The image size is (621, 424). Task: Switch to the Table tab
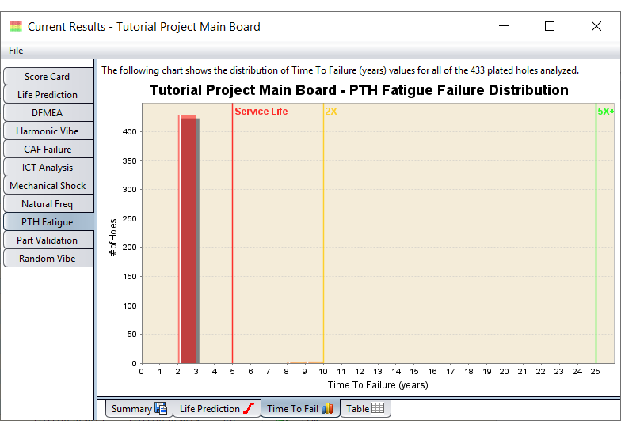(365, 408)
